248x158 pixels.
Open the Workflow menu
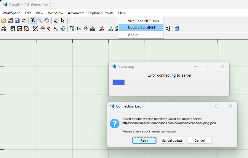click(55, 13)
